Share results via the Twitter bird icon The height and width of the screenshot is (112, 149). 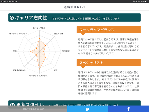(87, 109)
